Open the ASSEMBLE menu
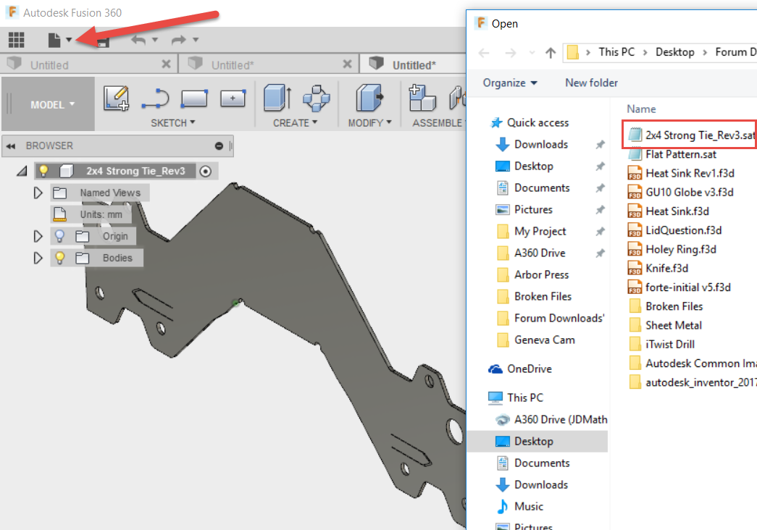The width and height of the screenshot is (757, 530). point(438,122)
